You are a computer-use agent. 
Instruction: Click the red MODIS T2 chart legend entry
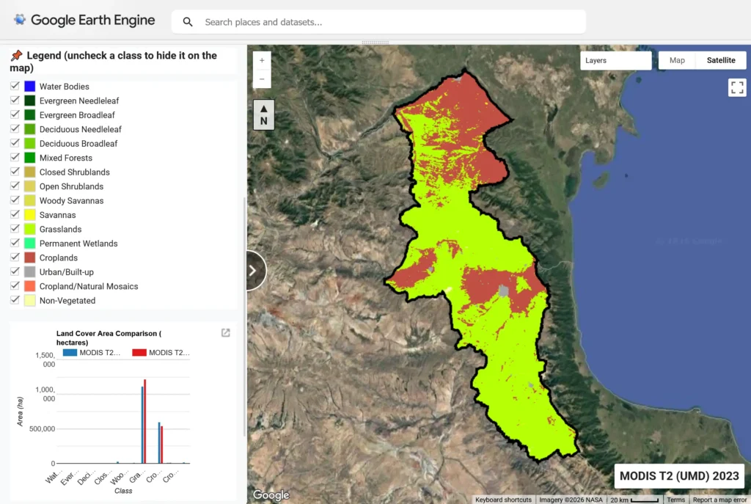click(x=161, y=353)
